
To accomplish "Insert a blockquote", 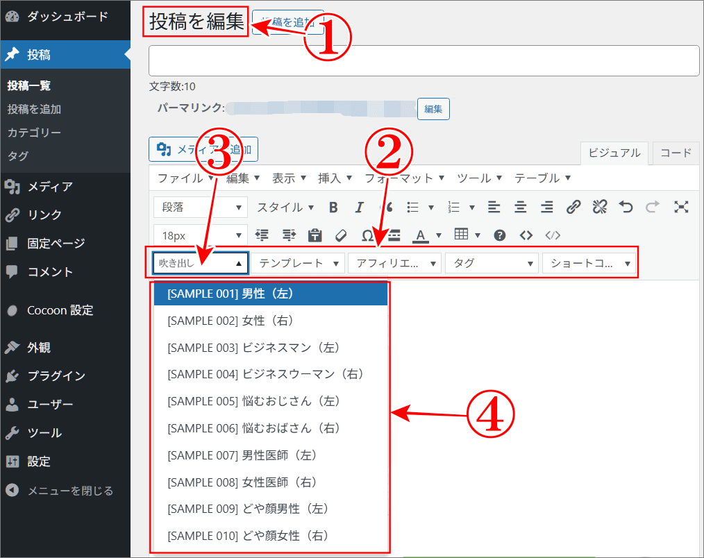I will [386, 207].
